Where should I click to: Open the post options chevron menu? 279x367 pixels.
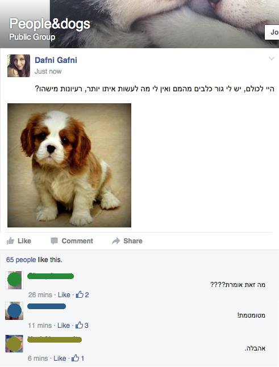point(271,58)
